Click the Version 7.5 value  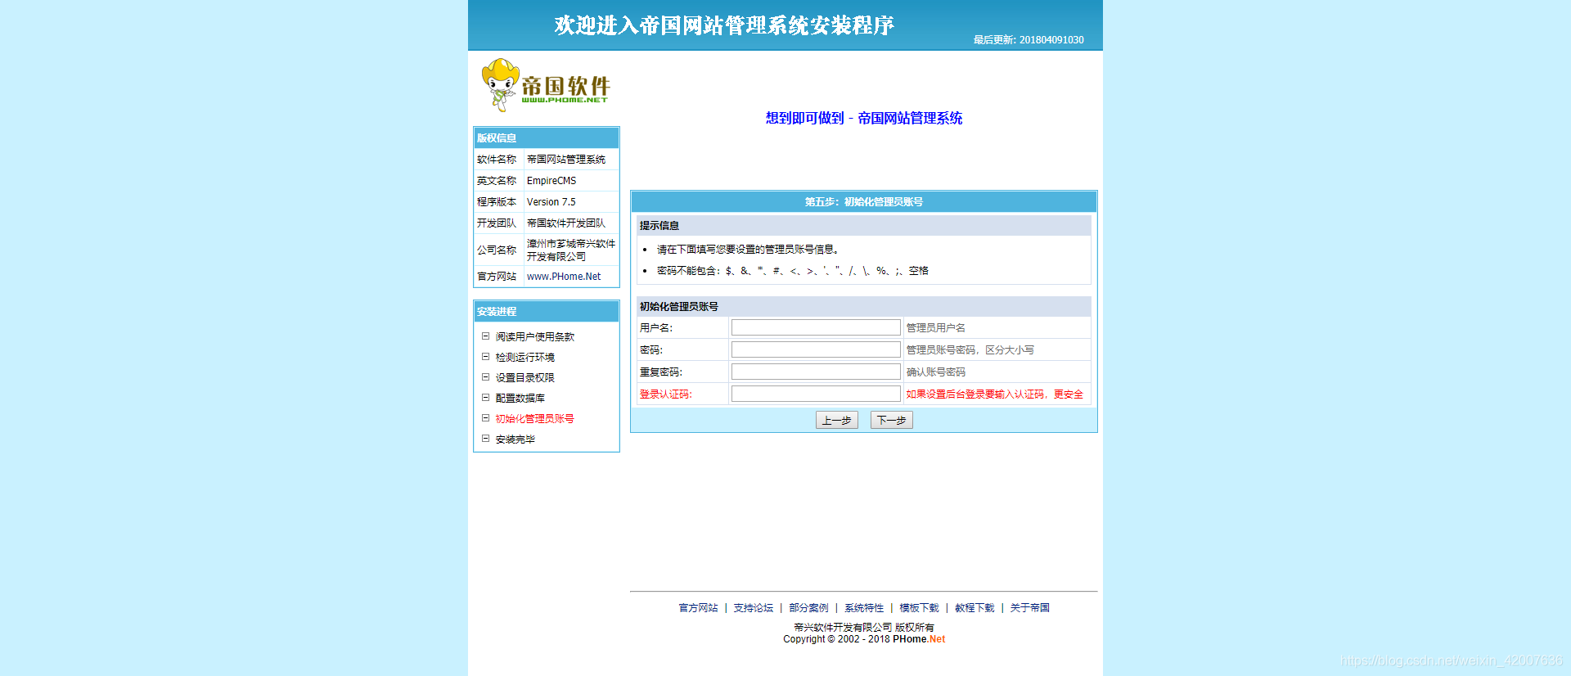[551, 202]
